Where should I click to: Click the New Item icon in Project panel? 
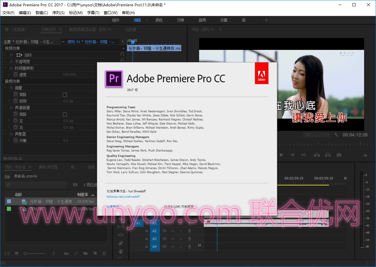point(95,253)
